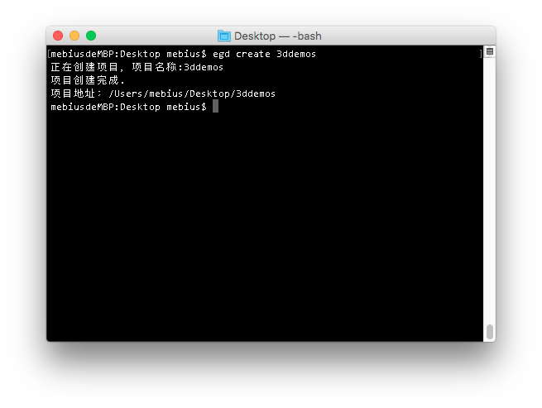This screenshot has height=408, width=542.
Task: Close the terminal with the red button
Action: click(x=58, y=36)
